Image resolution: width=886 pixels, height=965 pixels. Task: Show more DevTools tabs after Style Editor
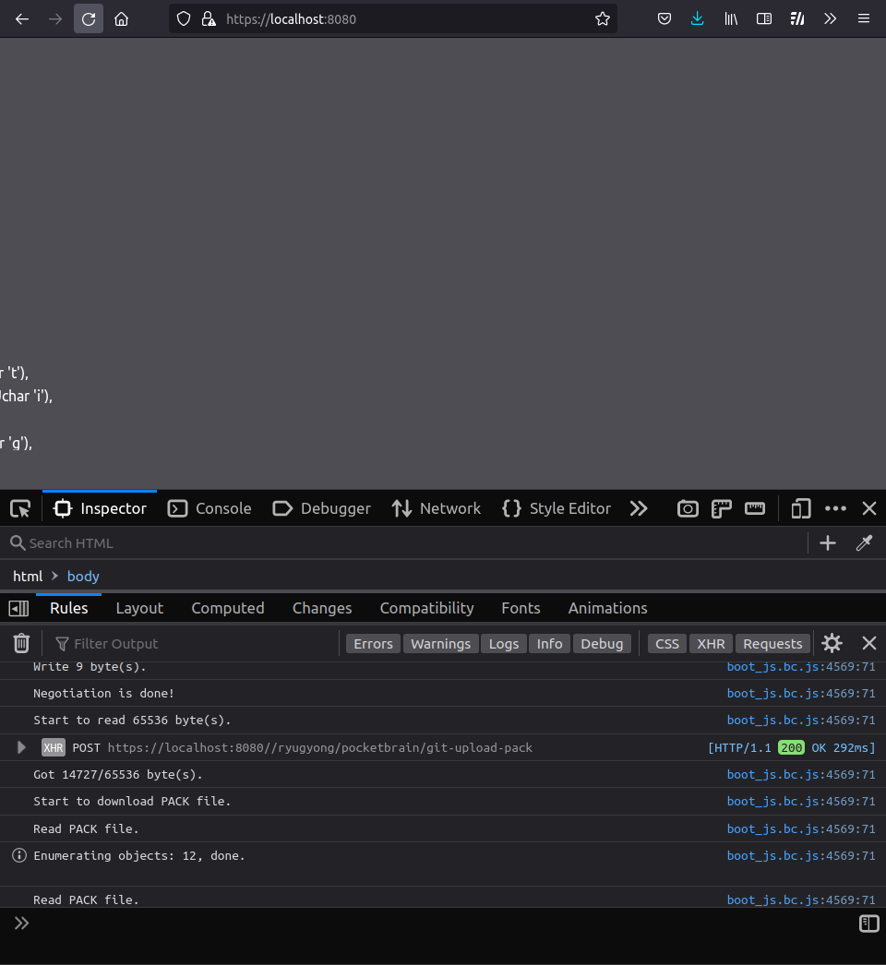[639, 508]
